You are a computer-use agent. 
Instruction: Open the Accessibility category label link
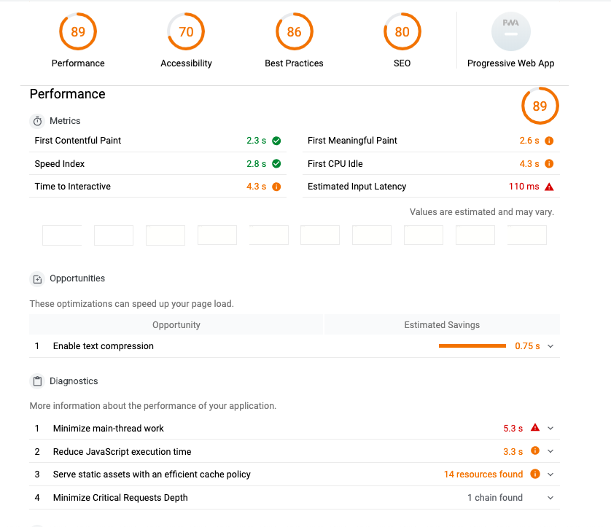186,63
